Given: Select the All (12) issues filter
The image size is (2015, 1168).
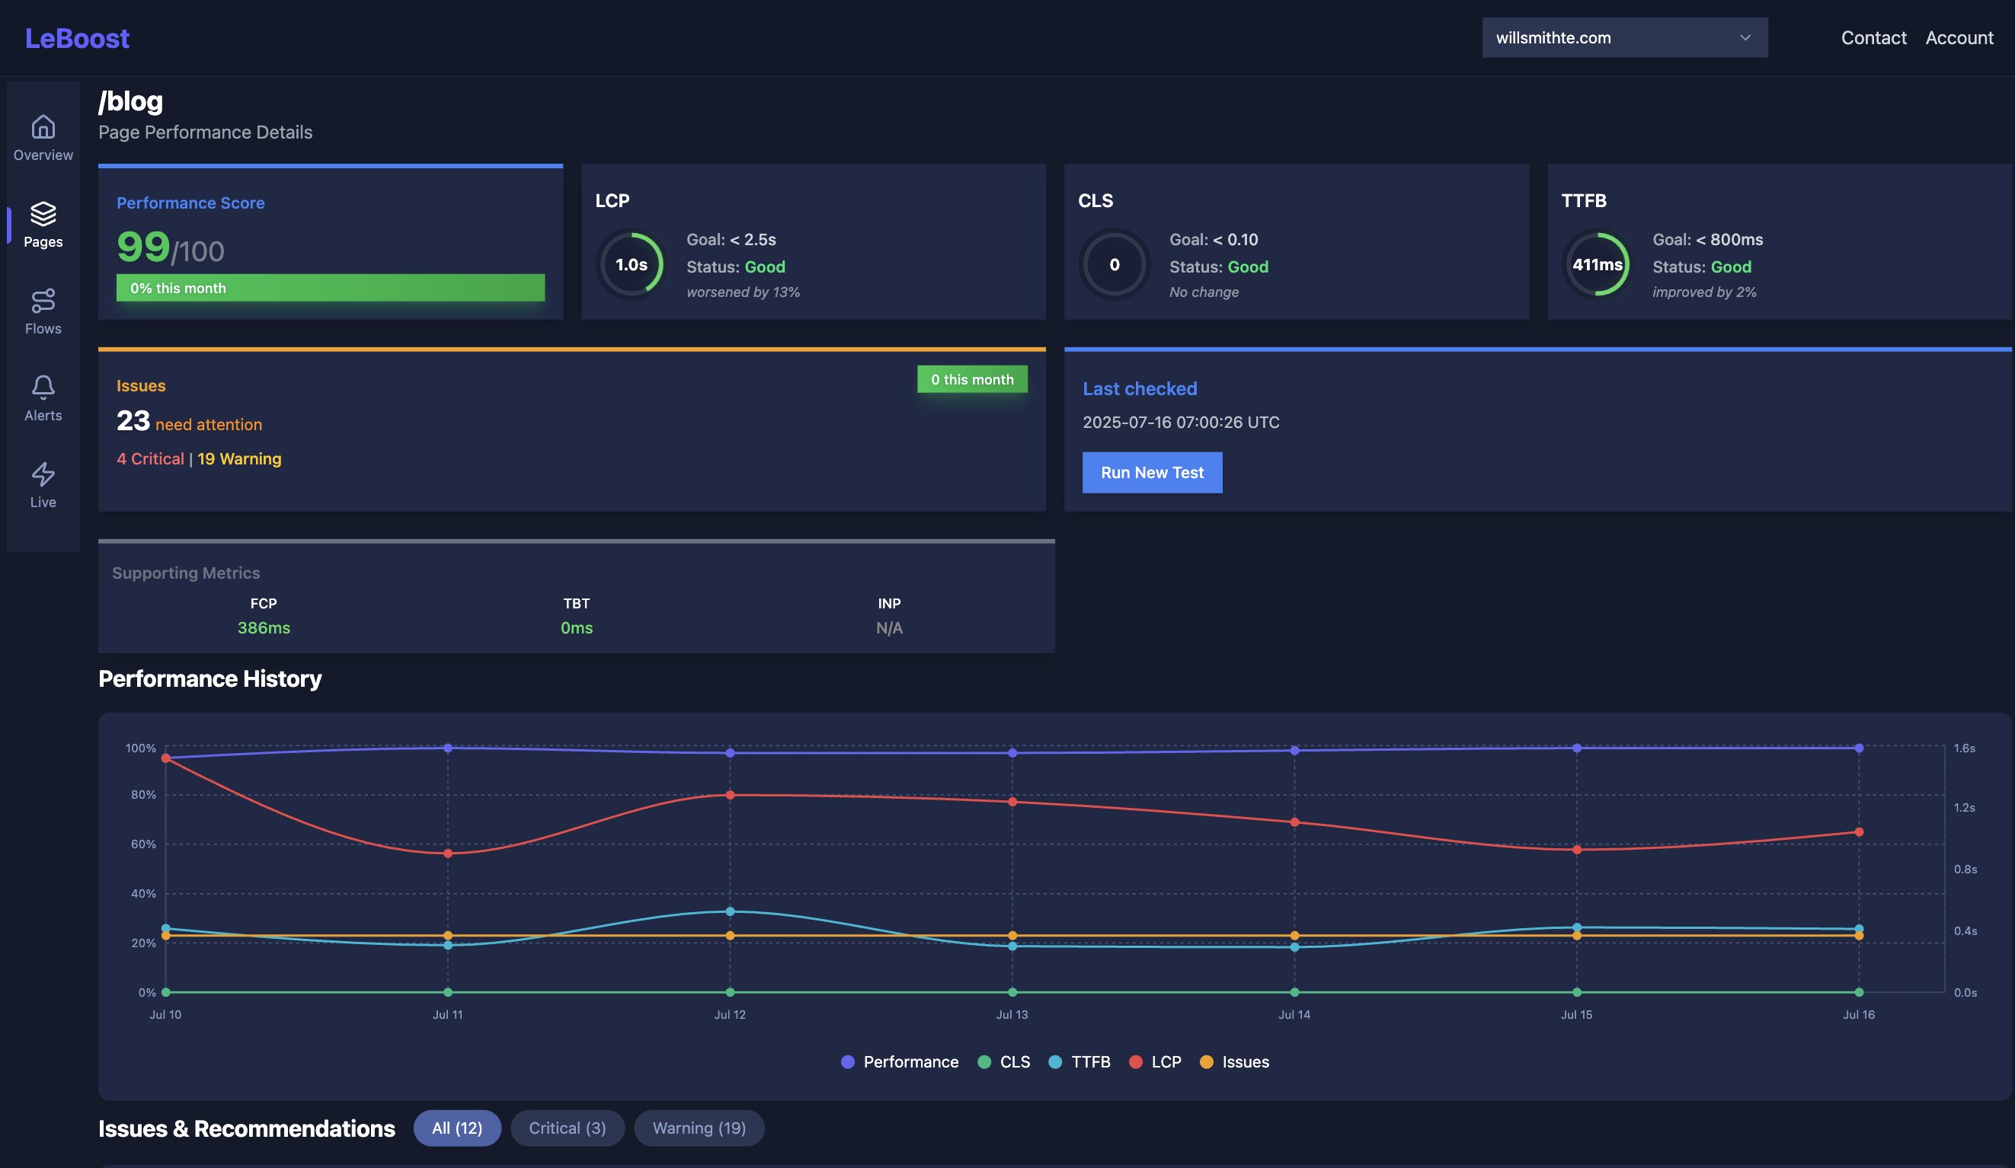Looking at the screenshot, I should pyautogui.click(x=456, y=1128).
